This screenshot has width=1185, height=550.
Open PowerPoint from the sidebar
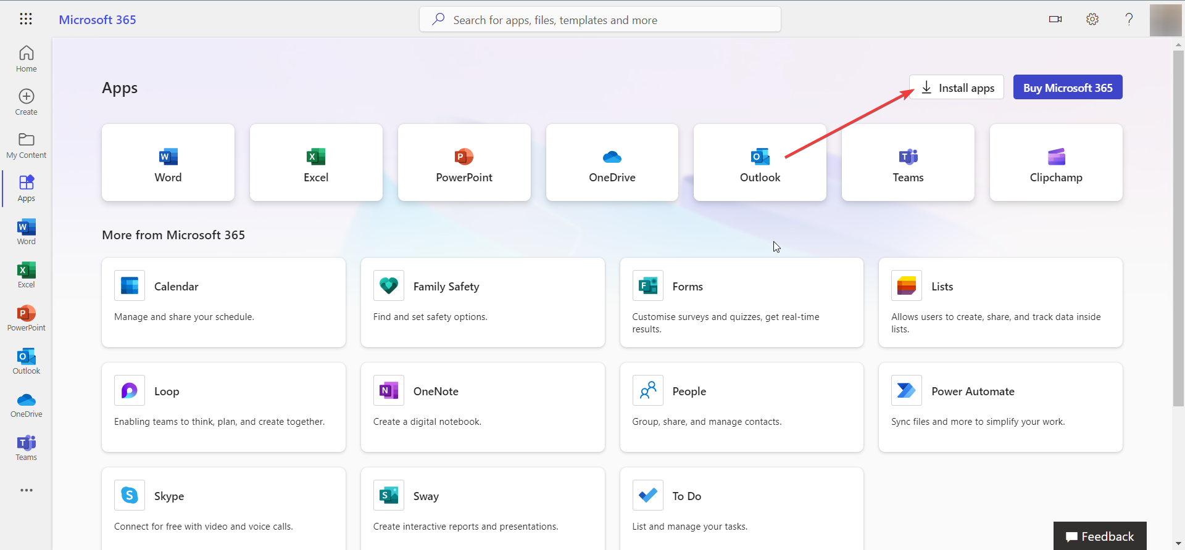(x=27, y=318)
